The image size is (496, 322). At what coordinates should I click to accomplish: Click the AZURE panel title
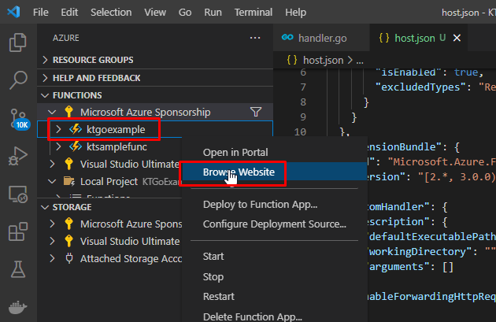click(x=66, y=38)
